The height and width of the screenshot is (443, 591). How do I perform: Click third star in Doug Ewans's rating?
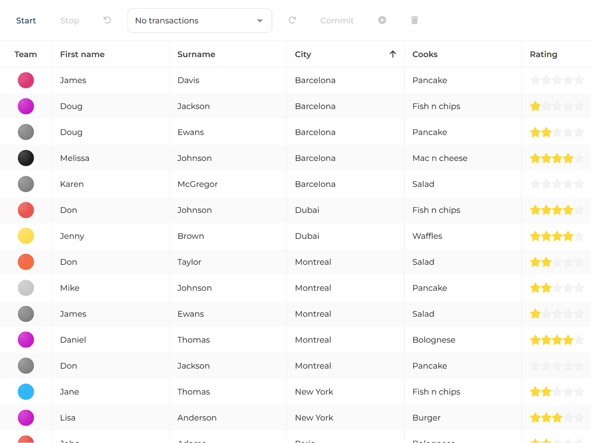[x=557, y=132]
